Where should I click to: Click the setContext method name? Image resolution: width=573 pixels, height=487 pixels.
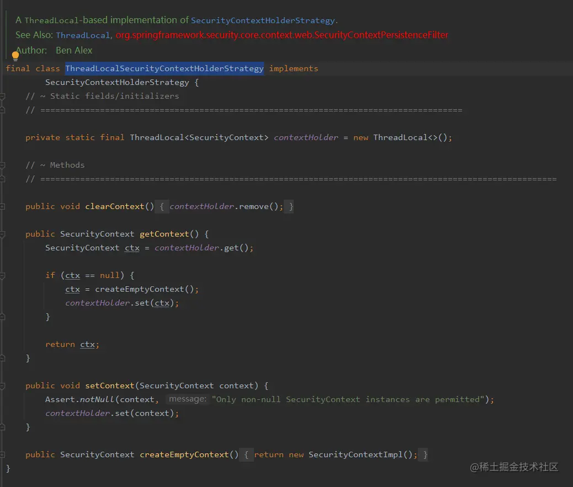110,386
